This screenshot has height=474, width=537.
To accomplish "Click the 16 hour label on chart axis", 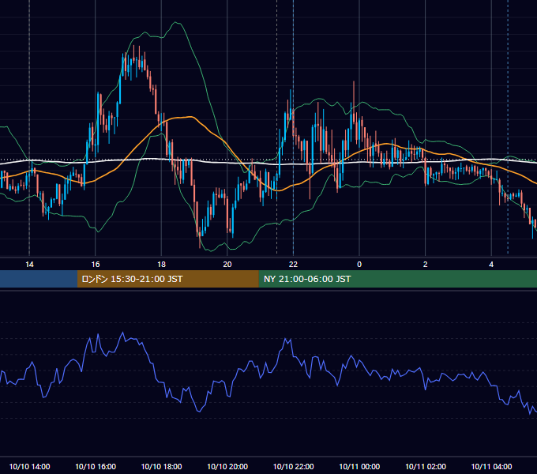I will 96,265.
